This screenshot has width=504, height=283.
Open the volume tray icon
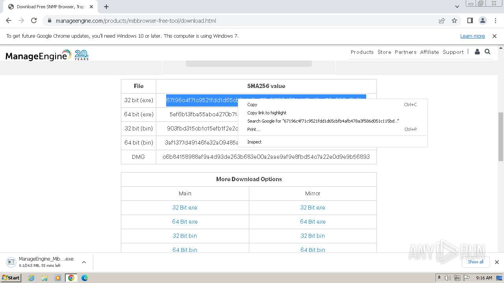(x=448, y=278)
